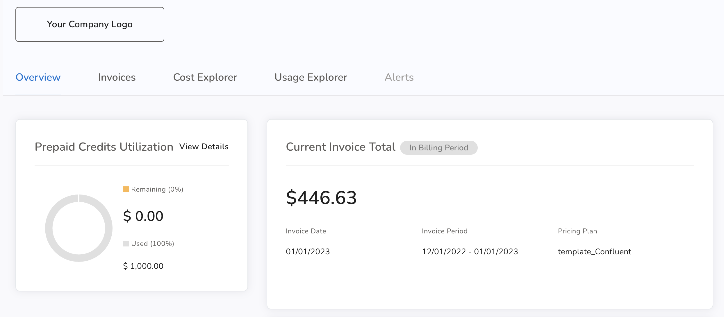The width and height of the screenshot is (724, 317).
Task: Click the Your Company Logo box
Action: click(90, 24)
